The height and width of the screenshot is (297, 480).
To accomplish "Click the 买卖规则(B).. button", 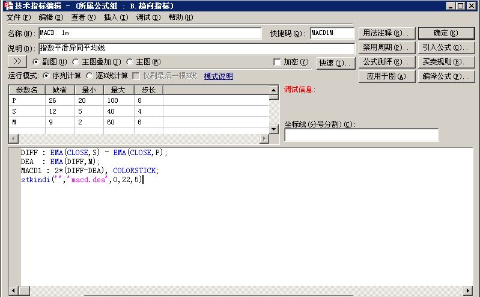I will (x=446, y=62).
